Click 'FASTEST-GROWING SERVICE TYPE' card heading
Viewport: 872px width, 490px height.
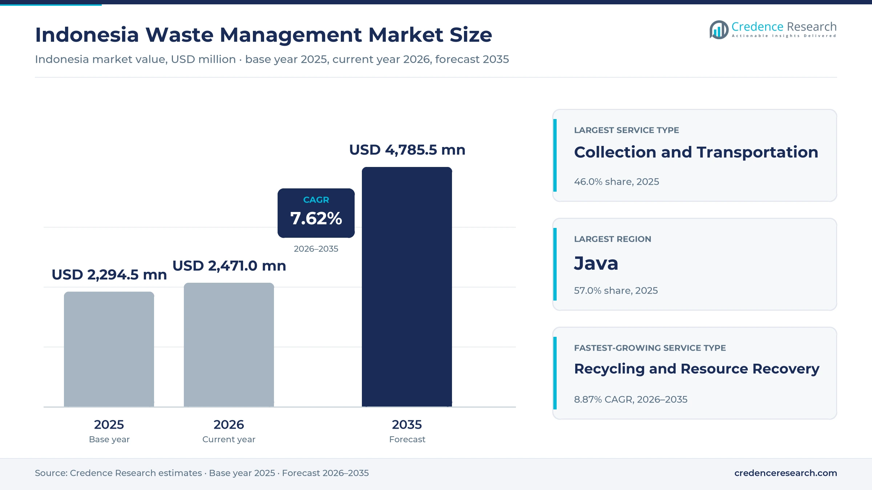pos(650,348)
